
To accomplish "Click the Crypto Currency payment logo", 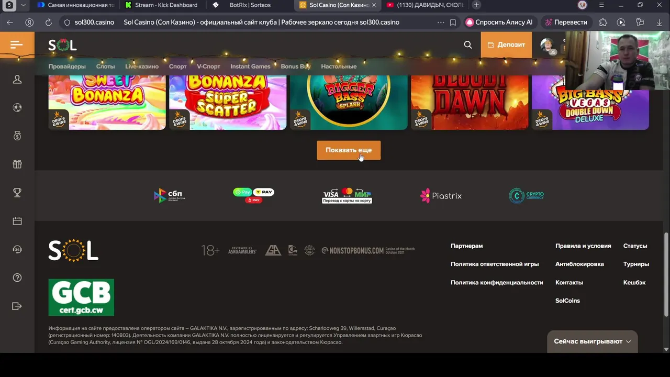I will [x=527, y=195].
